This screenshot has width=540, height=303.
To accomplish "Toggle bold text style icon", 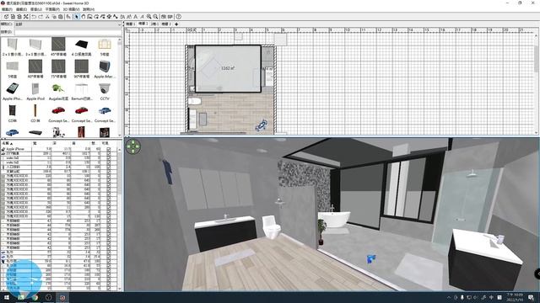I will [x=135, y=17].
